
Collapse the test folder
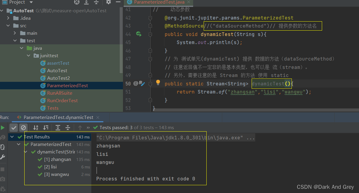15,40
